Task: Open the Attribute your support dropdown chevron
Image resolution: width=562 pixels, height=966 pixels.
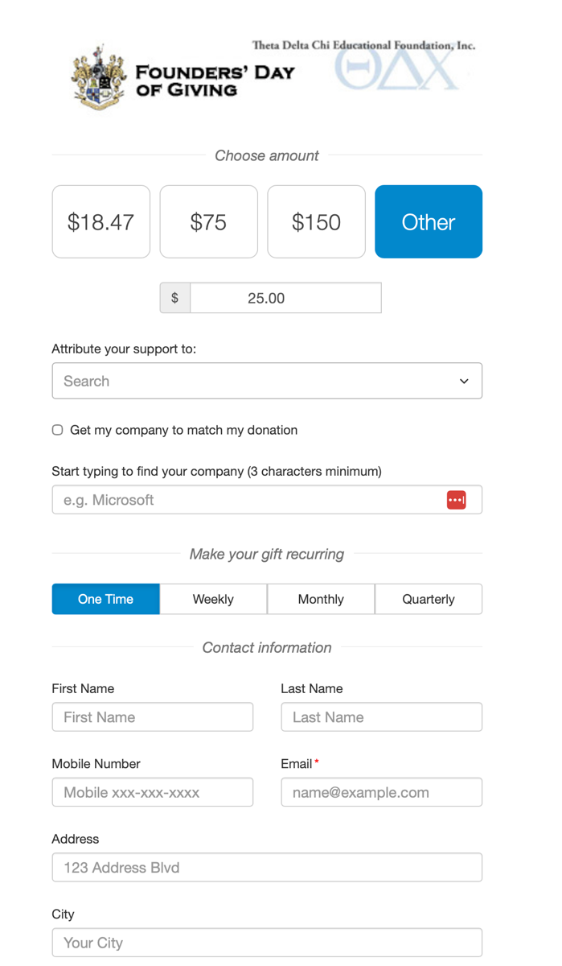Action: tap(464, 381)
